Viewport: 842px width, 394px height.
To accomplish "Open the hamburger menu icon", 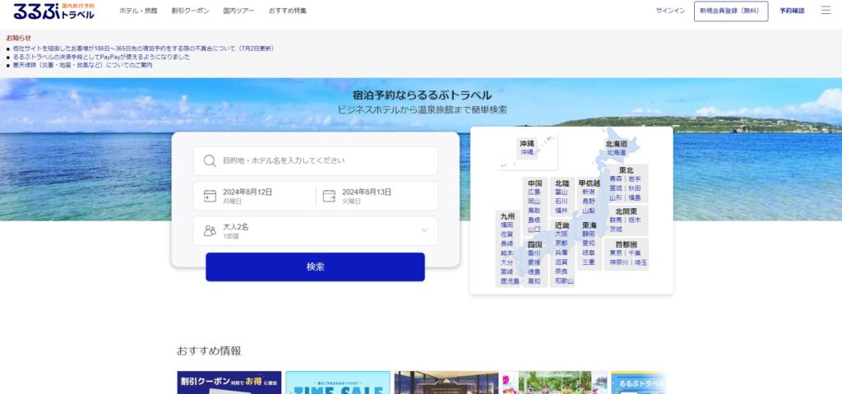I will pos(826,11).
